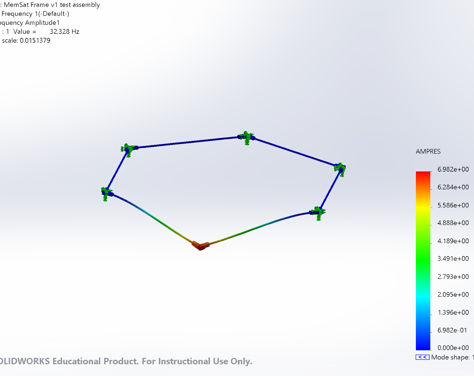
Task: Click the '5.586e+00' legend value
Action: 453,205
